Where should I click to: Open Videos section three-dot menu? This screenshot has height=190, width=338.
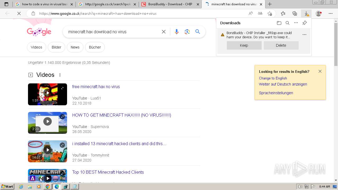[x=60, y=75]
